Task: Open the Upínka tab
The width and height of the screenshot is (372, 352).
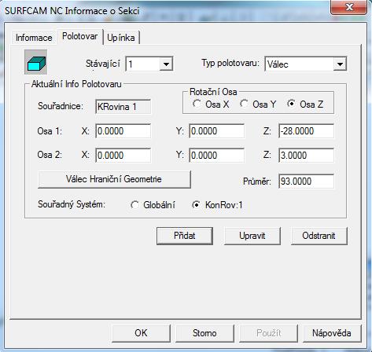Action: 121,38
